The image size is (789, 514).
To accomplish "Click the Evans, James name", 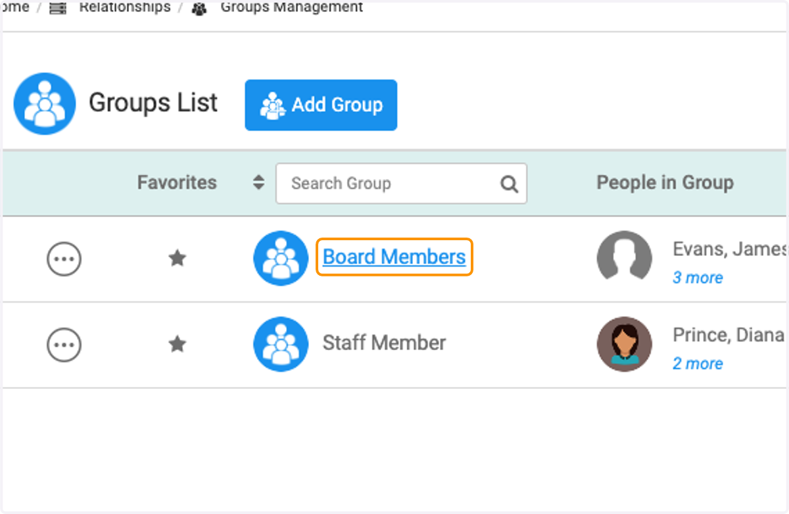I will point(730,249).
